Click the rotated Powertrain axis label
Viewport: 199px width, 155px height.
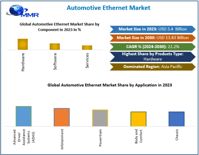tap(100, 138)
